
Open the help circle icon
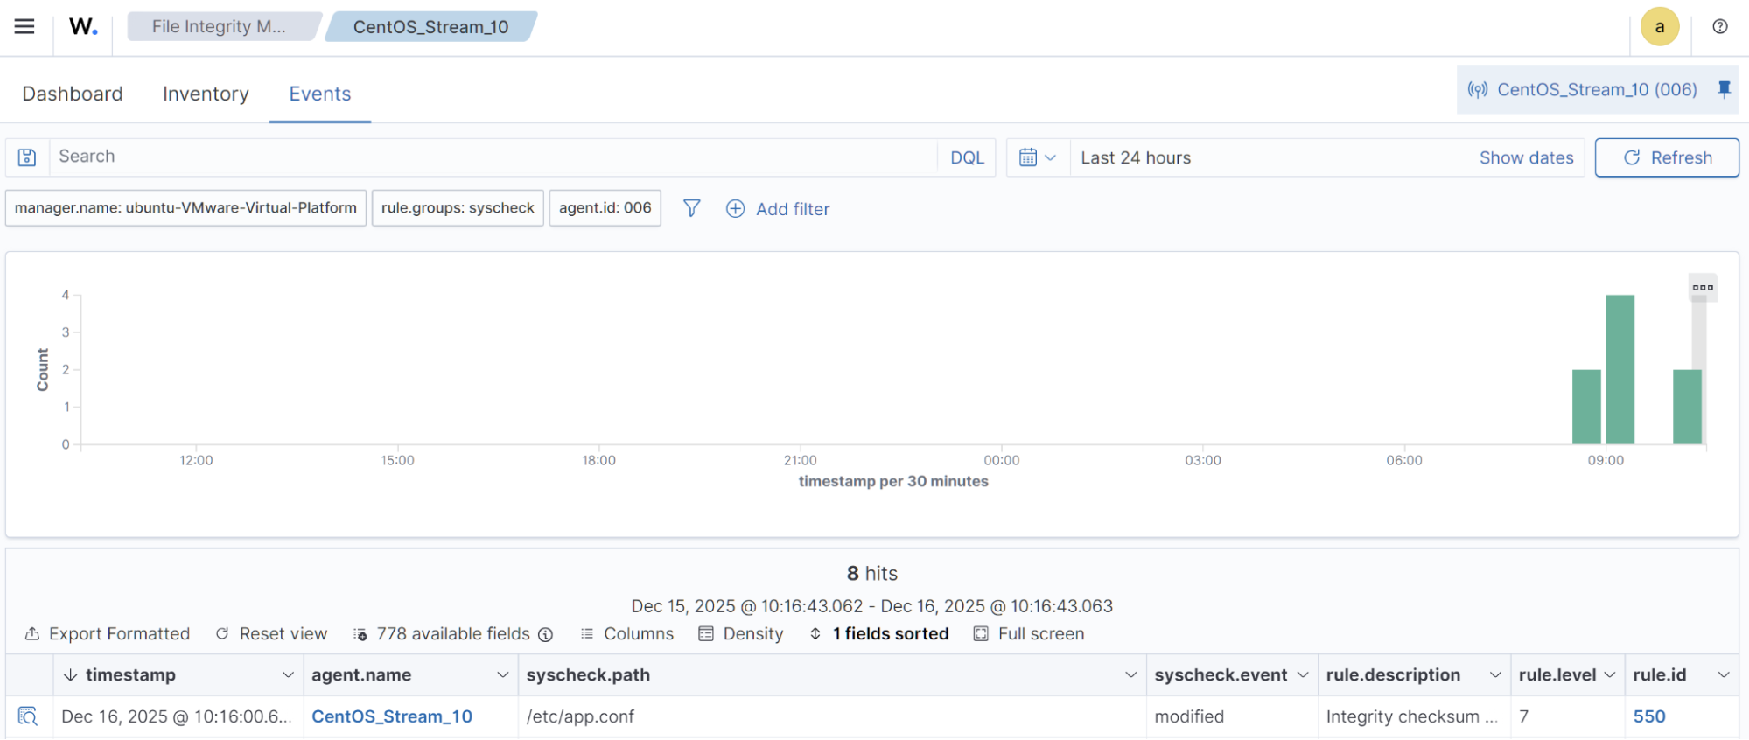1720,26
